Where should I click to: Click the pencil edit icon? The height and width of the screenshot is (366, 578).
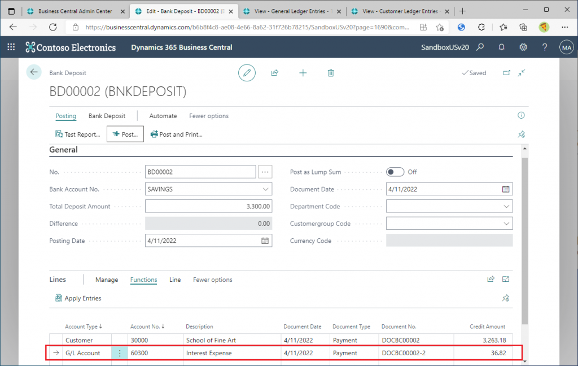247,73
